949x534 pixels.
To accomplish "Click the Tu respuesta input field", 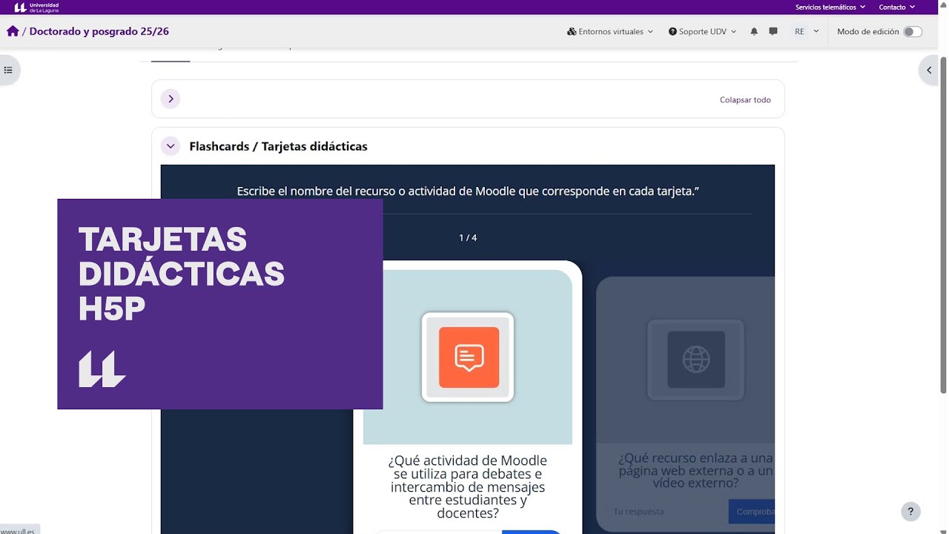I will 667,512.
